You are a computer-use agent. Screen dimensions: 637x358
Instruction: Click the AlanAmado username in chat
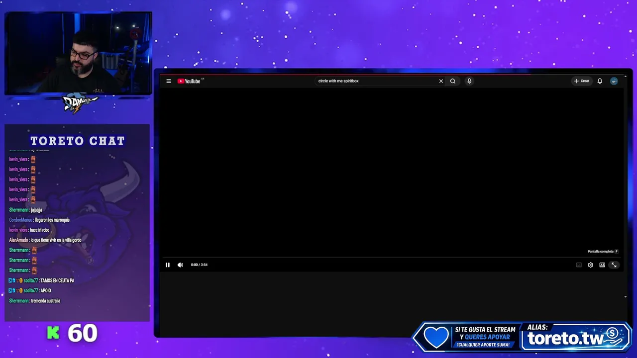point(18,240)
